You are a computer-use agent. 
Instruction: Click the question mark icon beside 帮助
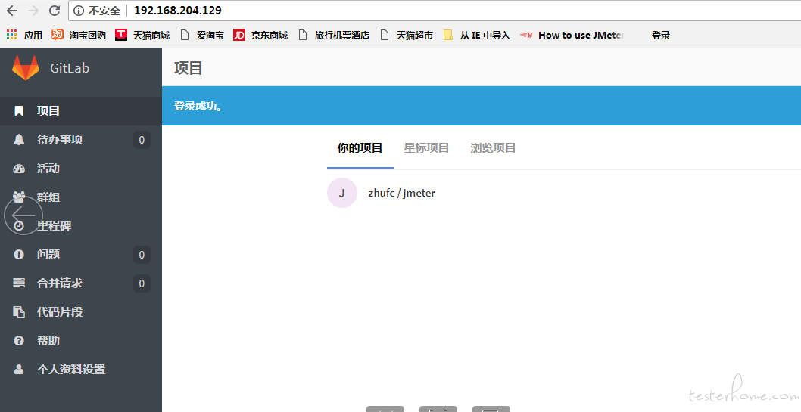tap(19, 341)
